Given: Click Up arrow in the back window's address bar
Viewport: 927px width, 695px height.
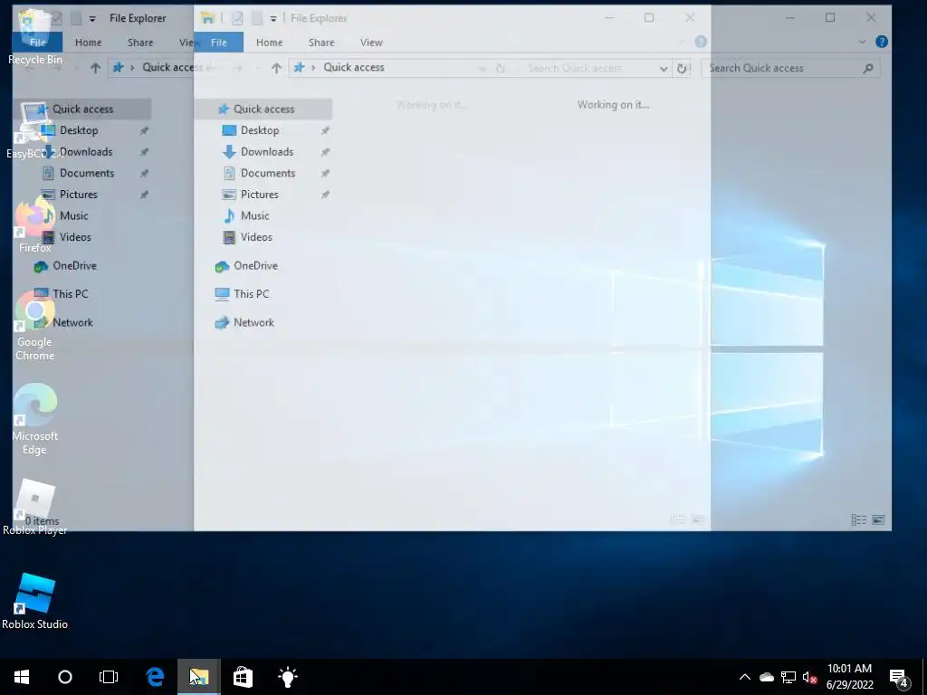Looking at the screenshot, I should [x=95, y=68].
